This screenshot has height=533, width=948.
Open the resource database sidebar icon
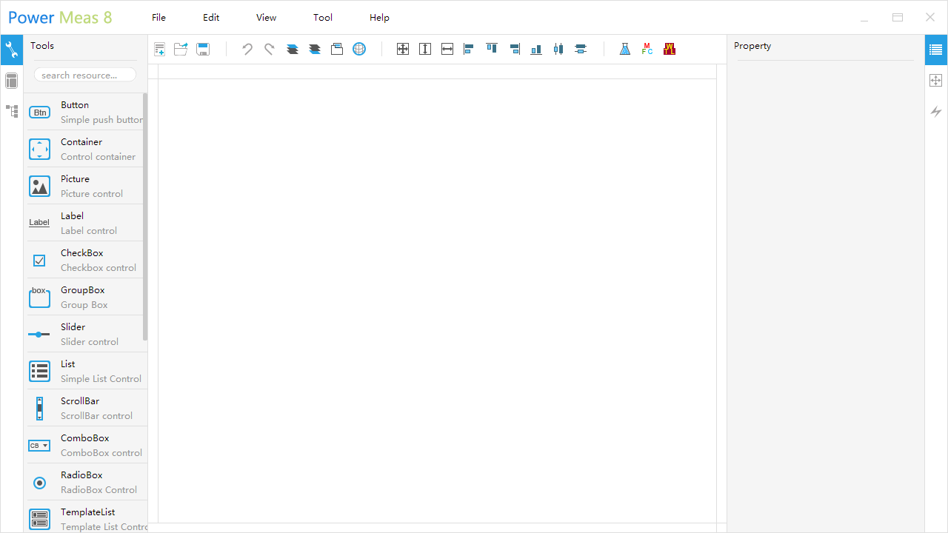click(x=12, y=81)
